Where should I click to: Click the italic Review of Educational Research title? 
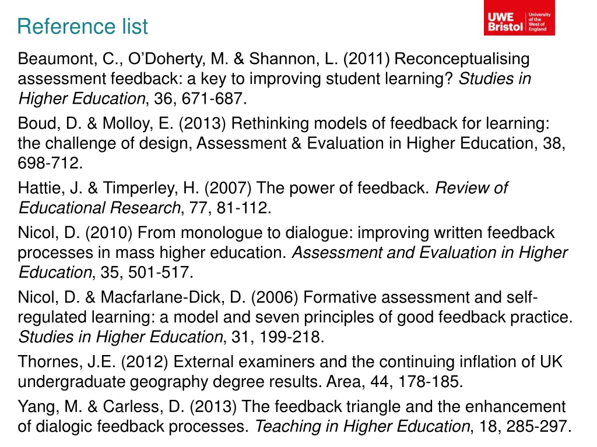[x=263, y=198]
